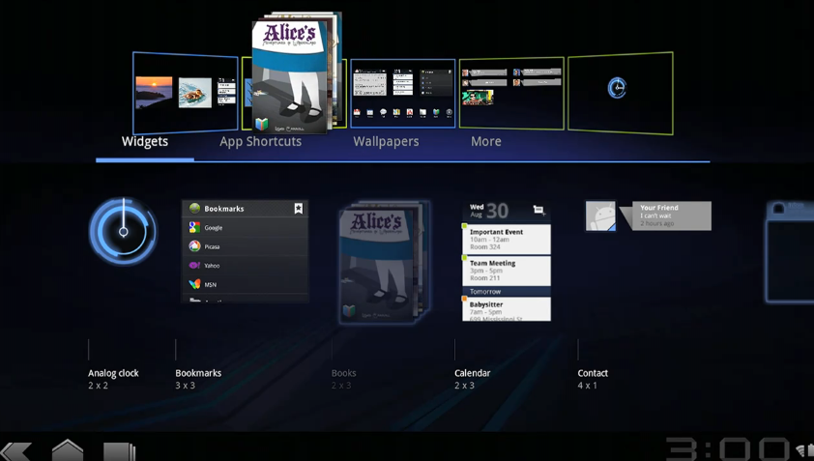
Task: Select the Wallpapers tab
Action: [386, 141]
